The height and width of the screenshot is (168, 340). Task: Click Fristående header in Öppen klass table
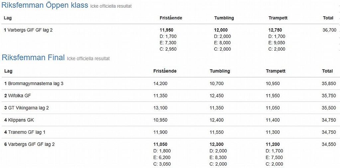[x=171, y=18]
